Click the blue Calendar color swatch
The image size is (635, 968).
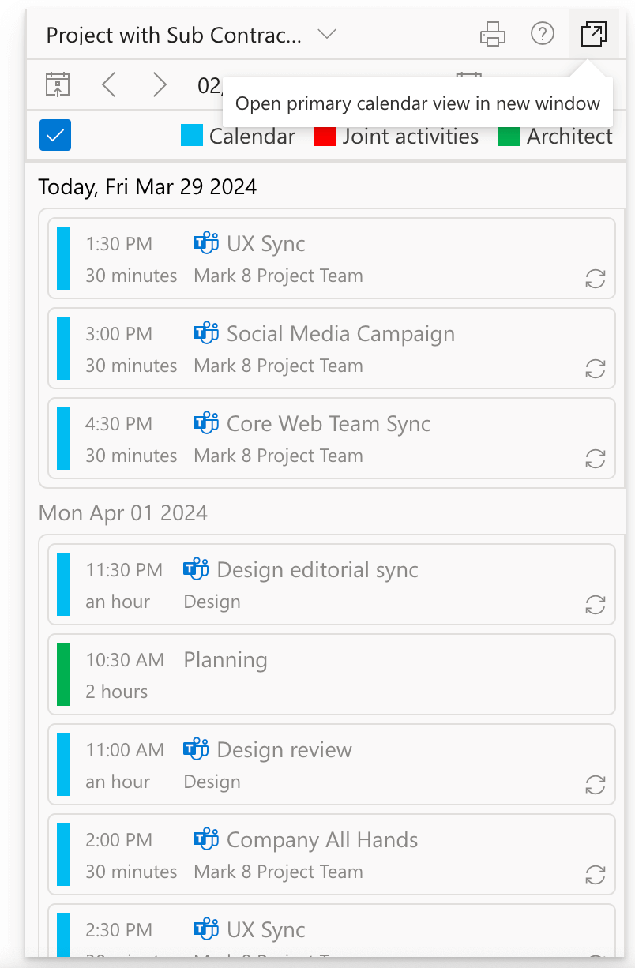click(x=192, y=137)
